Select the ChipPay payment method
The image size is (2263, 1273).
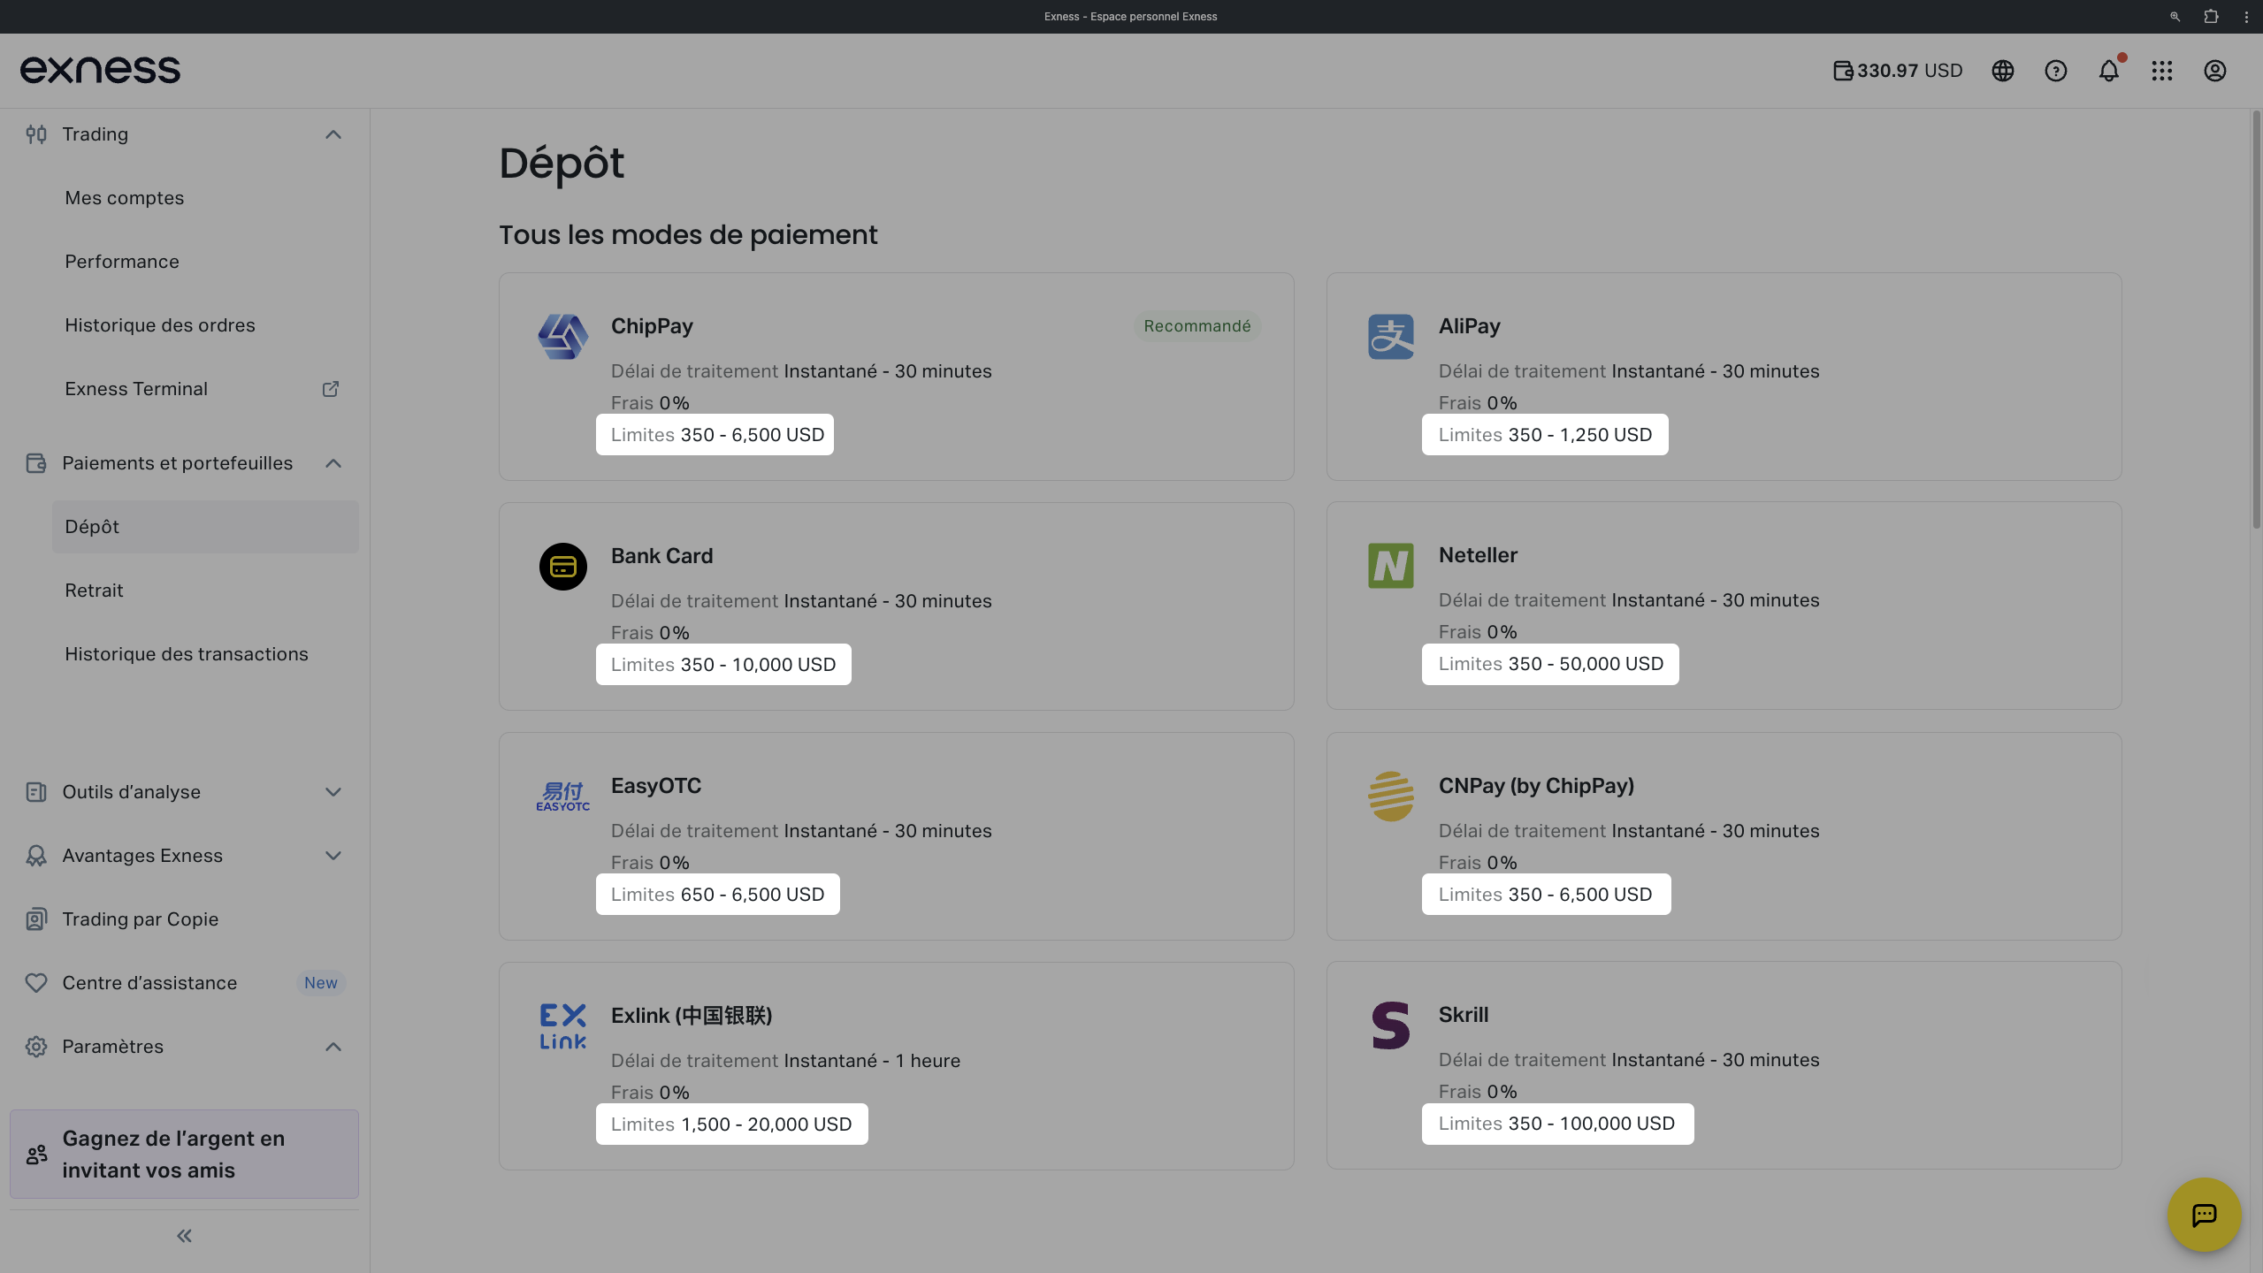click(896, 377)
